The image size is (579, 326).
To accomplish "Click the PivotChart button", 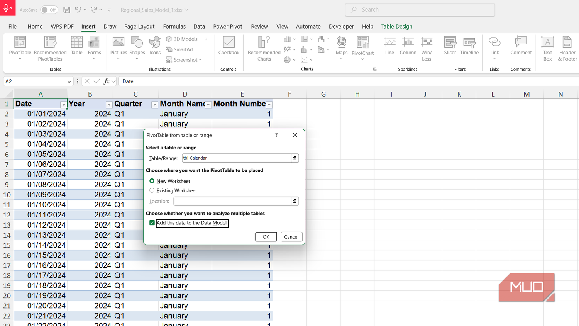I will click(x=363, y=48).
